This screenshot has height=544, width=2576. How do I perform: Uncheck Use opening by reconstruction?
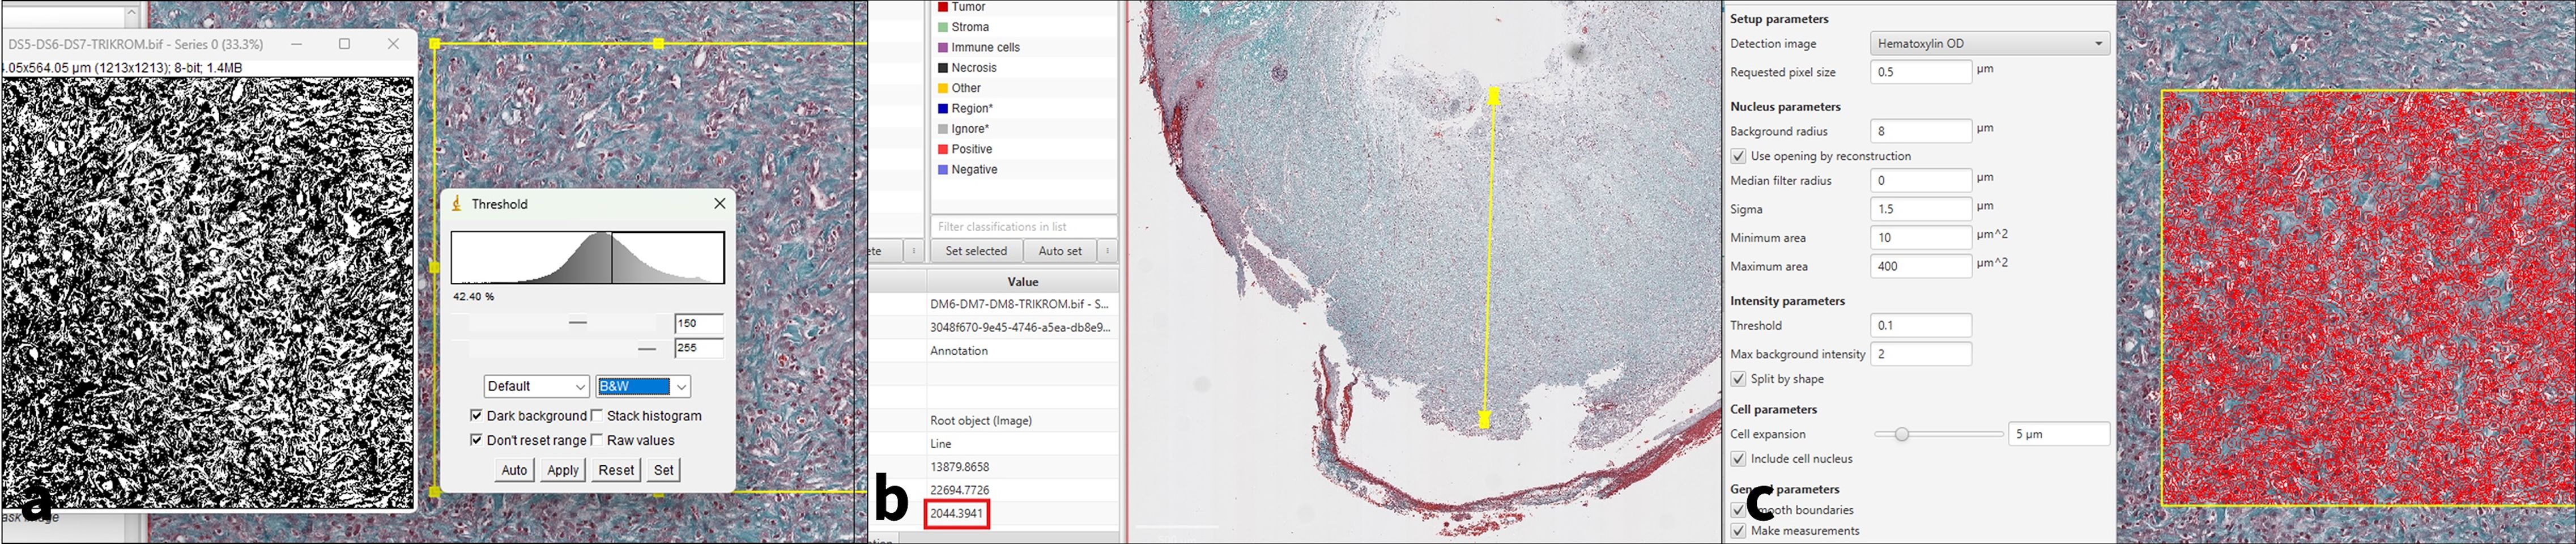click(x=1739, y=156)
